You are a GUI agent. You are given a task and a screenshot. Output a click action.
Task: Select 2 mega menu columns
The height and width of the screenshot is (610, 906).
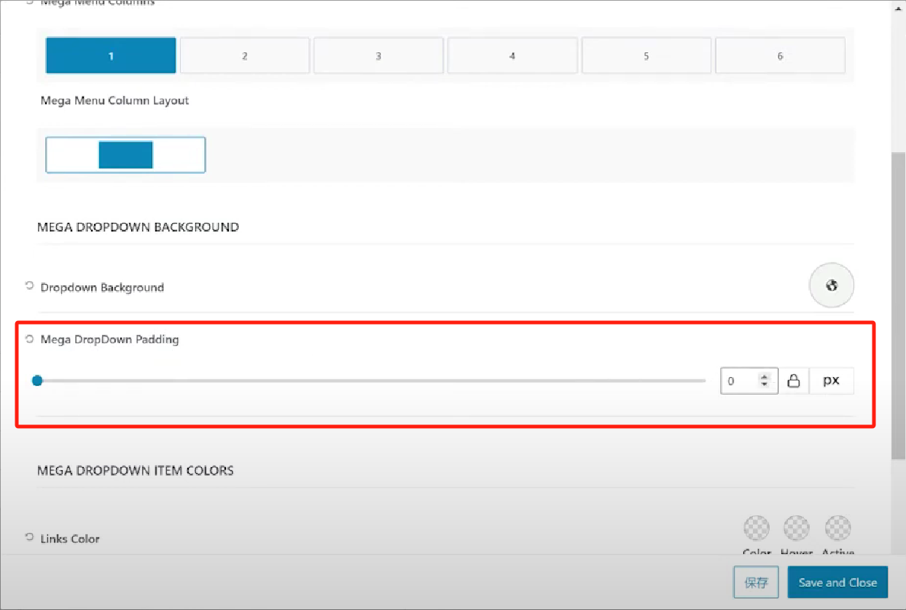pos(245,56)
